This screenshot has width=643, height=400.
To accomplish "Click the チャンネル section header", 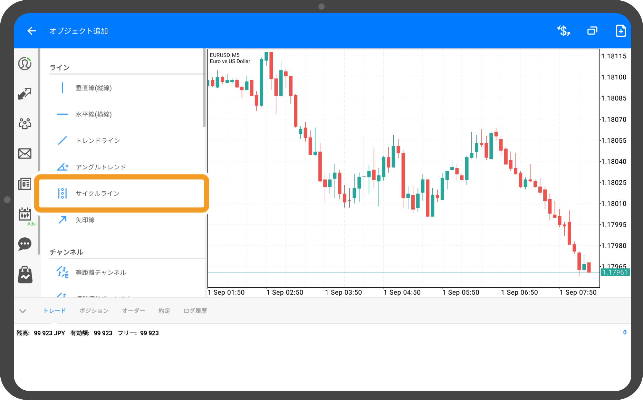I will 66,252.
